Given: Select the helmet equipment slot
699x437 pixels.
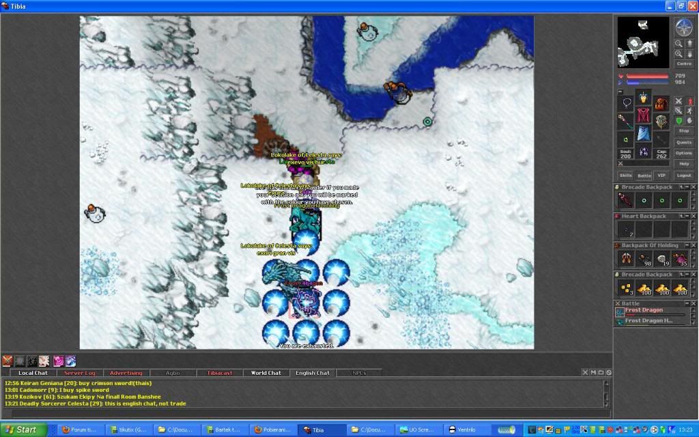Looking at the screenshot, I should 643,98.
